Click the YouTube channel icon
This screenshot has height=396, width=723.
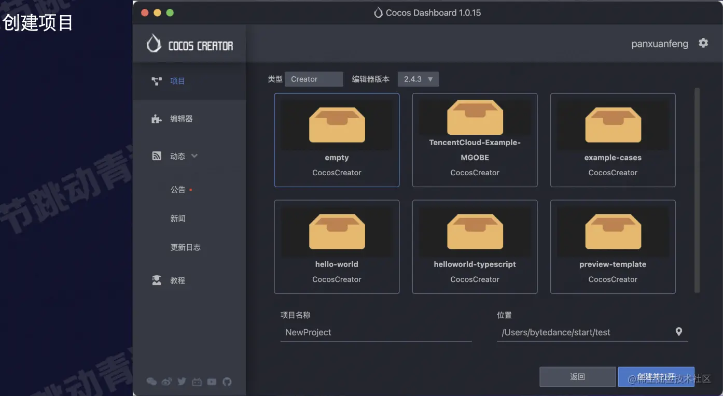point(212,381)
